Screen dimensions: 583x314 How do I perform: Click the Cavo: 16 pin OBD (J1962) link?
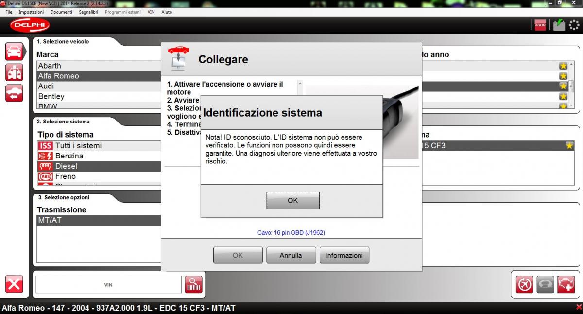(291, 233)
